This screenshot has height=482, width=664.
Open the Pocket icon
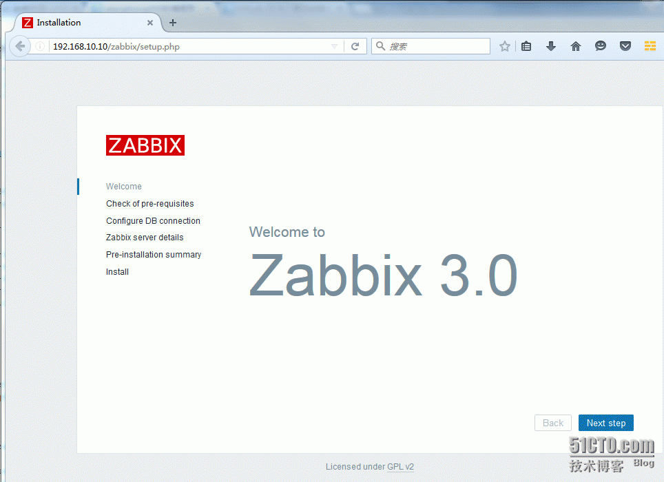[625, 46]
